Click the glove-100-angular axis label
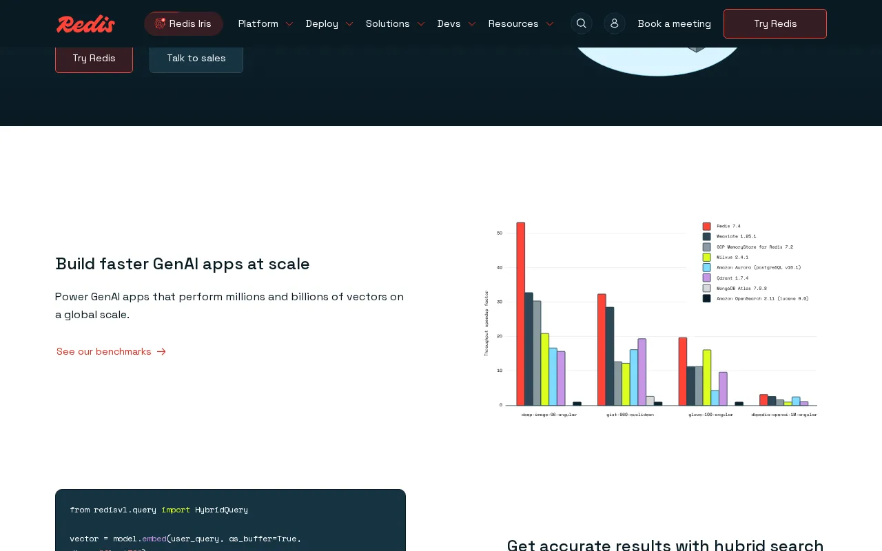 coord(710,415)
